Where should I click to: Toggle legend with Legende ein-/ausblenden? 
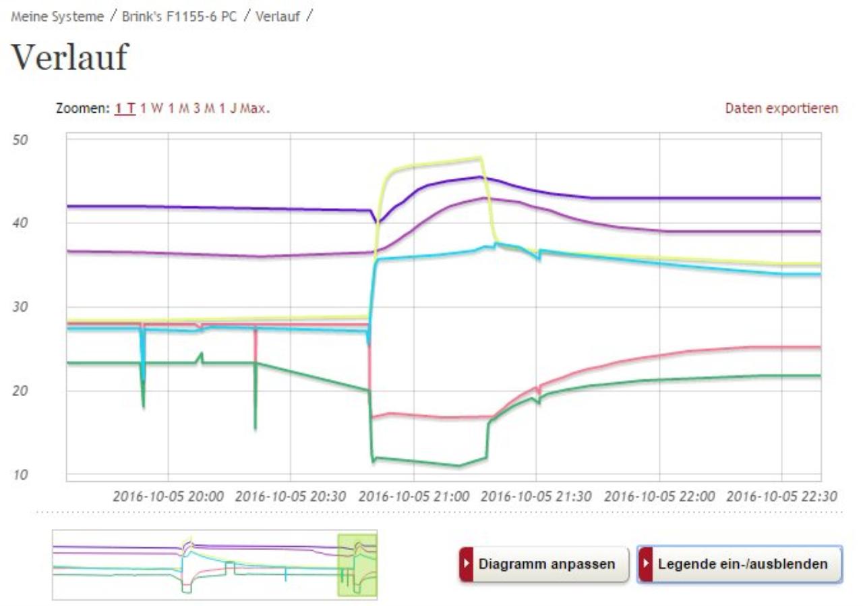(740, 563)
